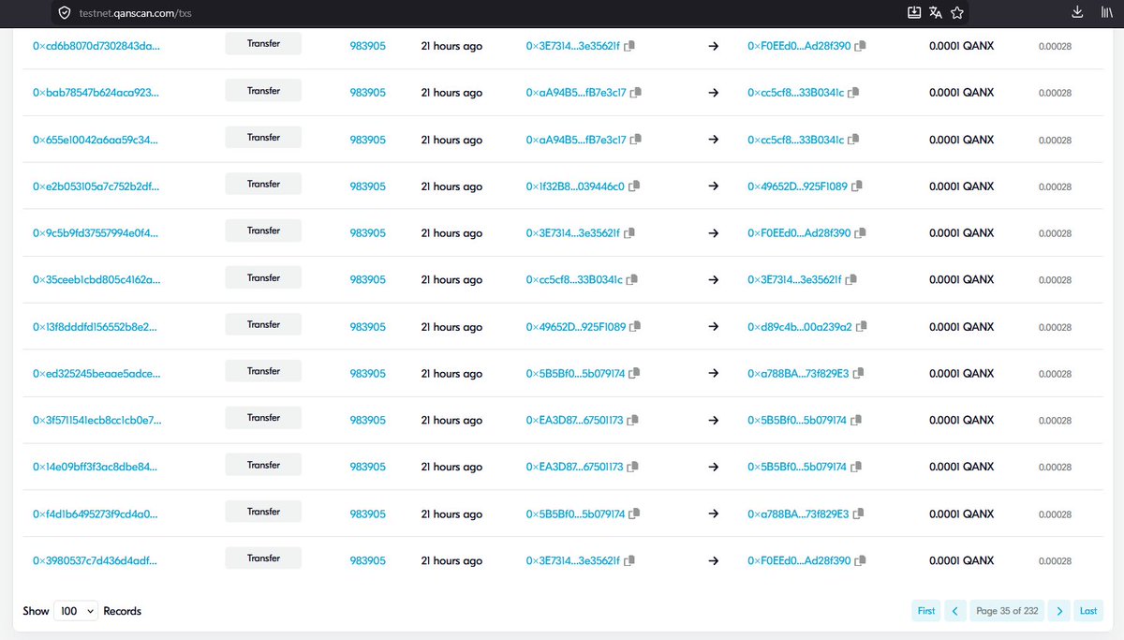Copy recipient address in the 0xbab78547 transaction row

click(853, 93)
